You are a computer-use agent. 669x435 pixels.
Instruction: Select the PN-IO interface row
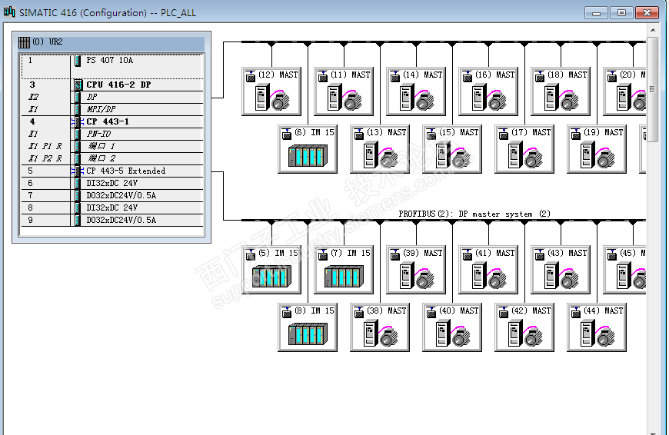(x=111, y=134)
